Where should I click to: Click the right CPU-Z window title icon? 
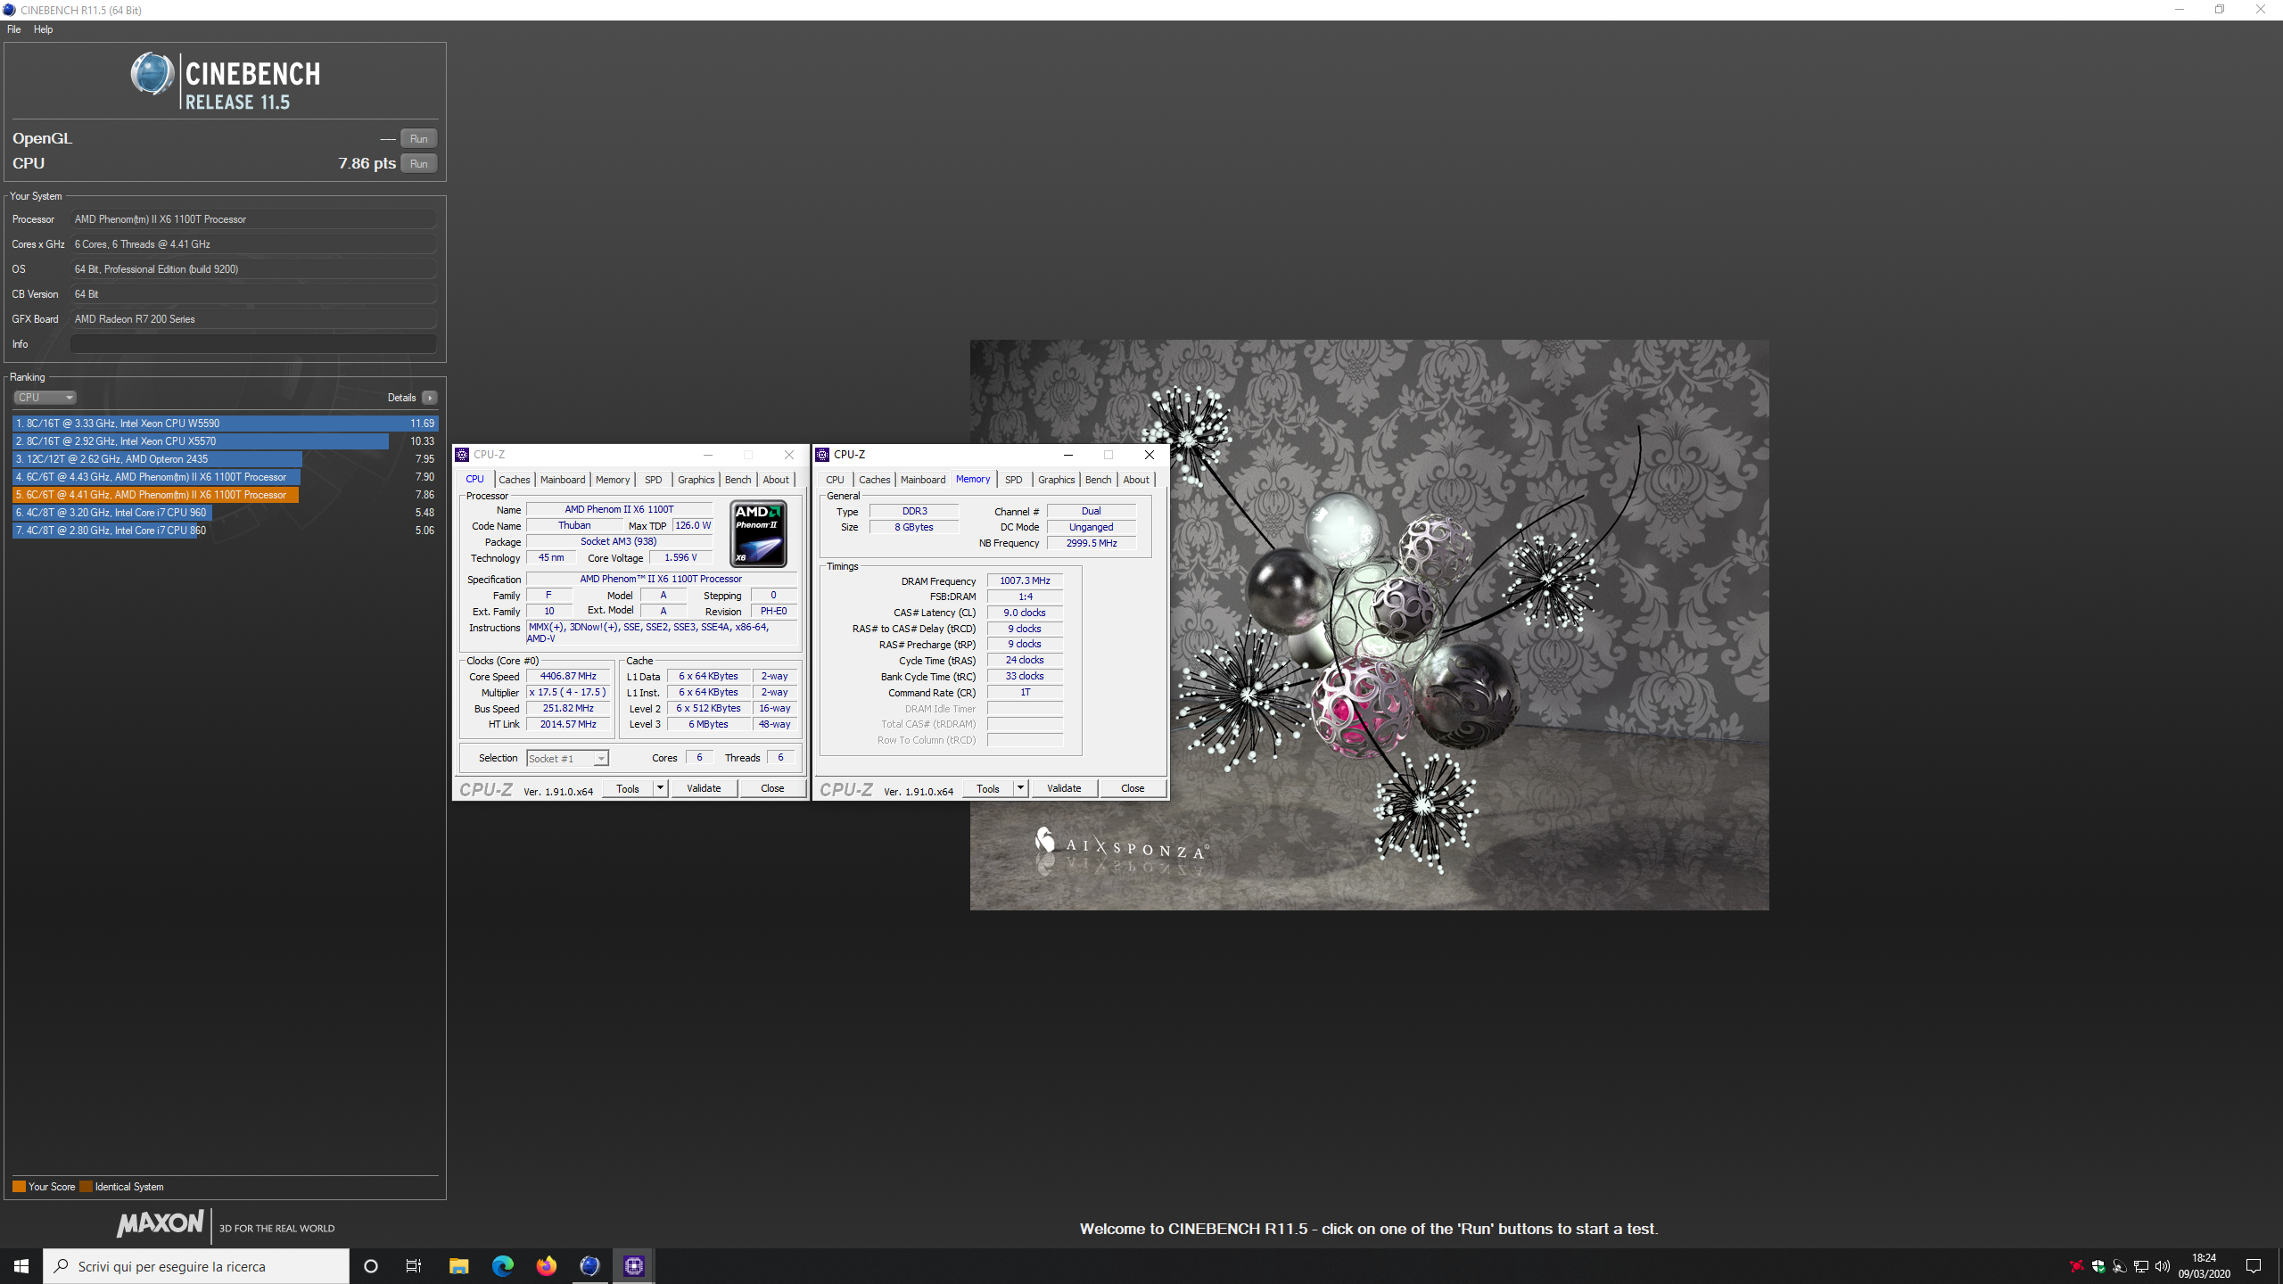point(822,455)
